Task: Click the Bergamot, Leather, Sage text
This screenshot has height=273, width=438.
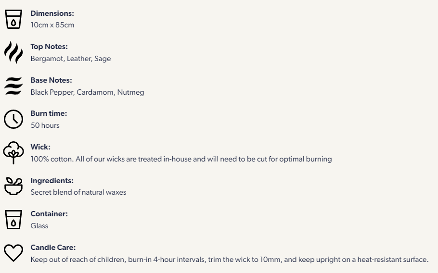Action: pyautogui.click(x=71, y=59)
